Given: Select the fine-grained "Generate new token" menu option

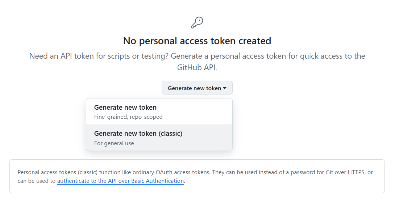Looking at the screenshot, I should (125, 108).
